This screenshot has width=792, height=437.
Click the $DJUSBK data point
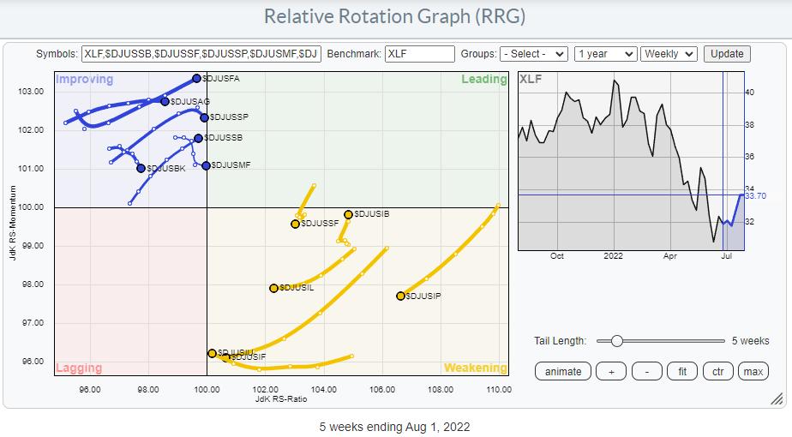click(x=141, y=168)
